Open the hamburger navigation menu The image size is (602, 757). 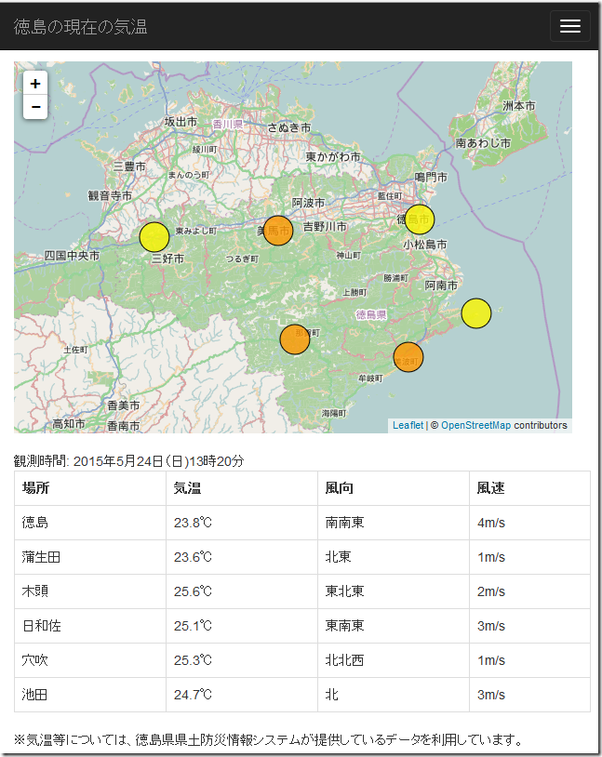pos(570,26)
